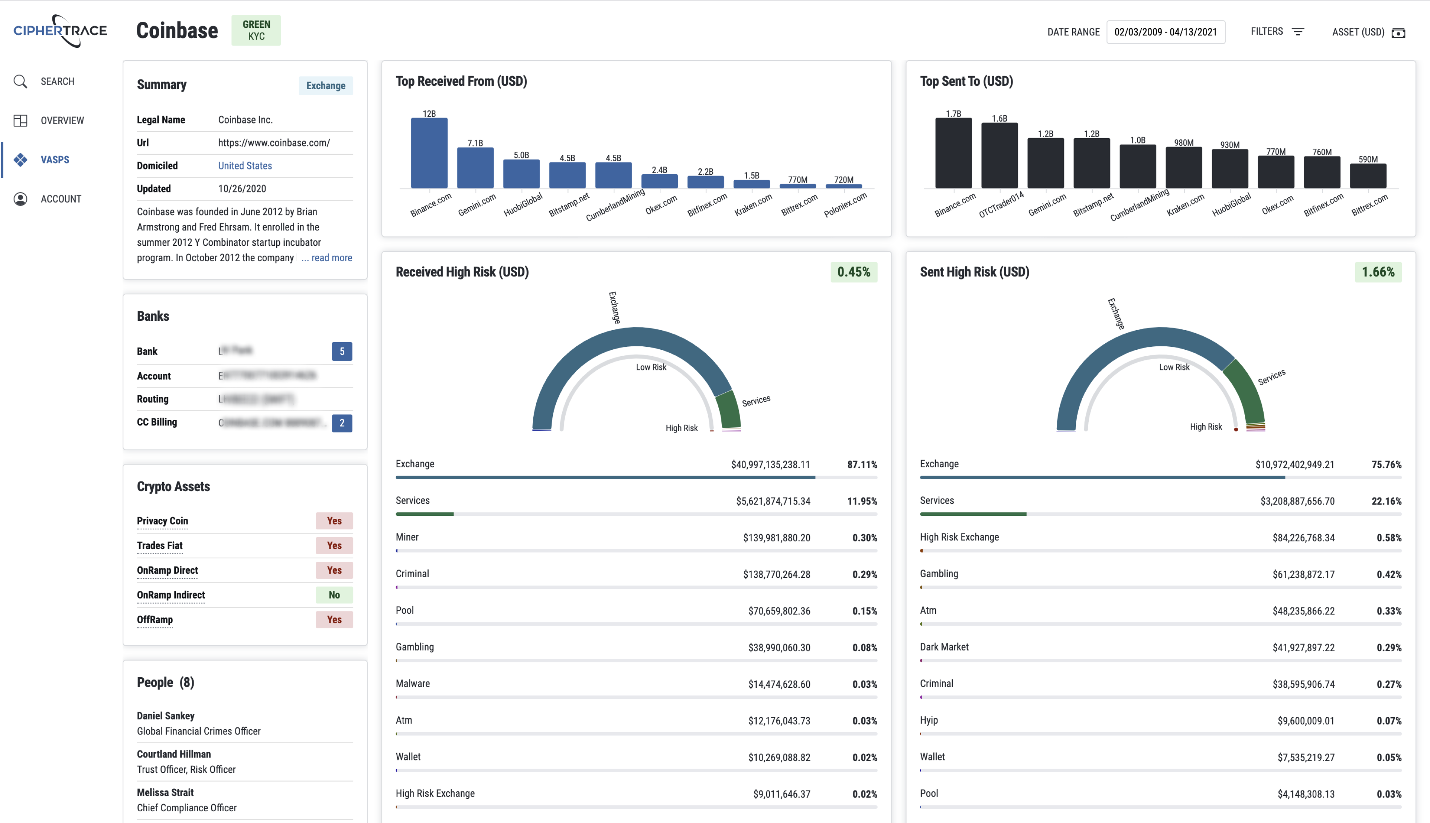This screenshot has width=1430, height=823.
Task: Click 0.45% Received High Risk badge
Action: [854, 273]
